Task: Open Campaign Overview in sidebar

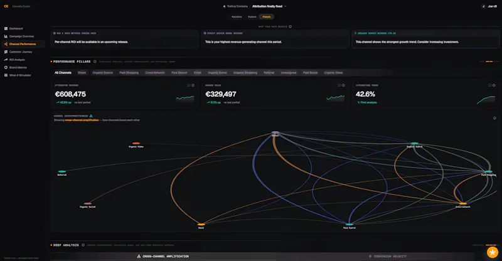Action: tap(23, 36)
